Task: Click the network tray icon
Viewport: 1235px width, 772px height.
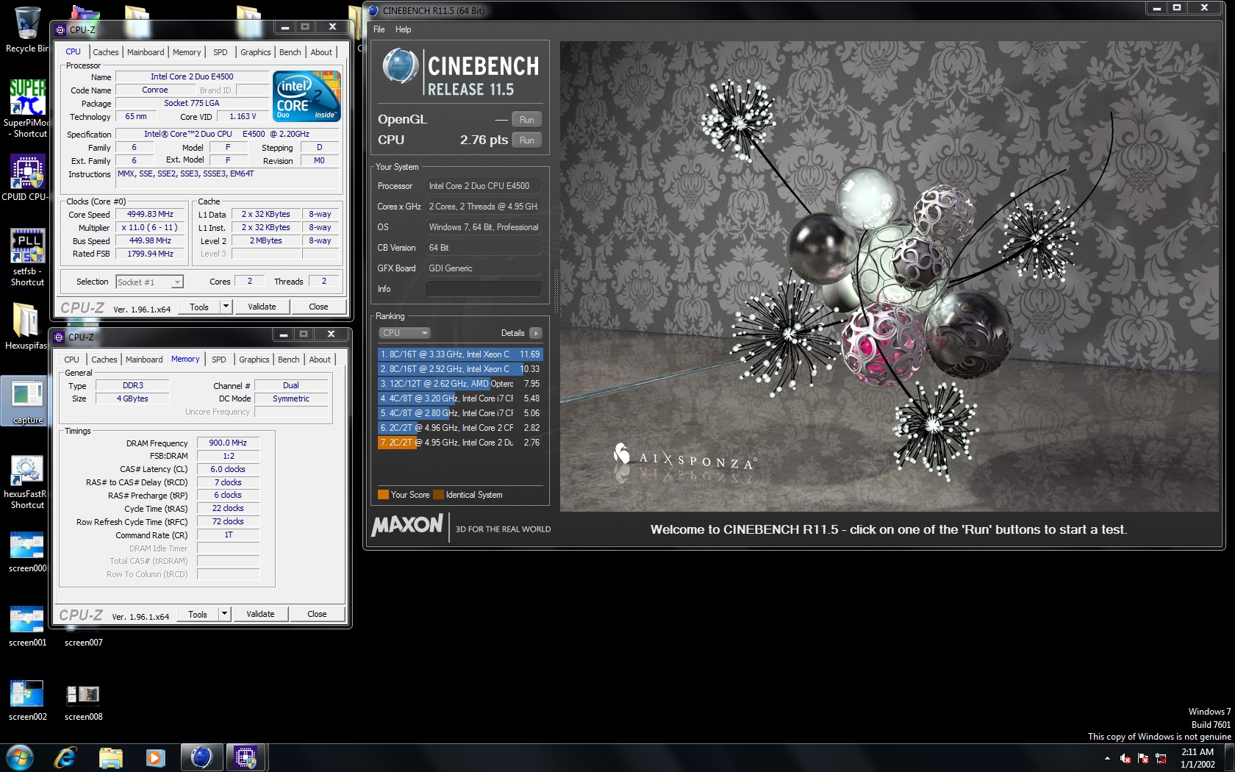Action: tap(1161, 758)
